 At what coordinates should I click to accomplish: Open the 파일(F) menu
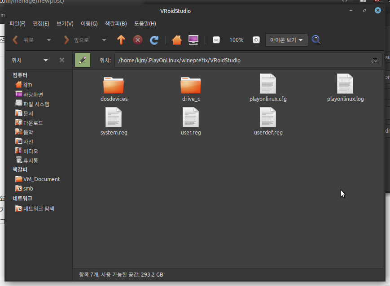pos(18,24)
